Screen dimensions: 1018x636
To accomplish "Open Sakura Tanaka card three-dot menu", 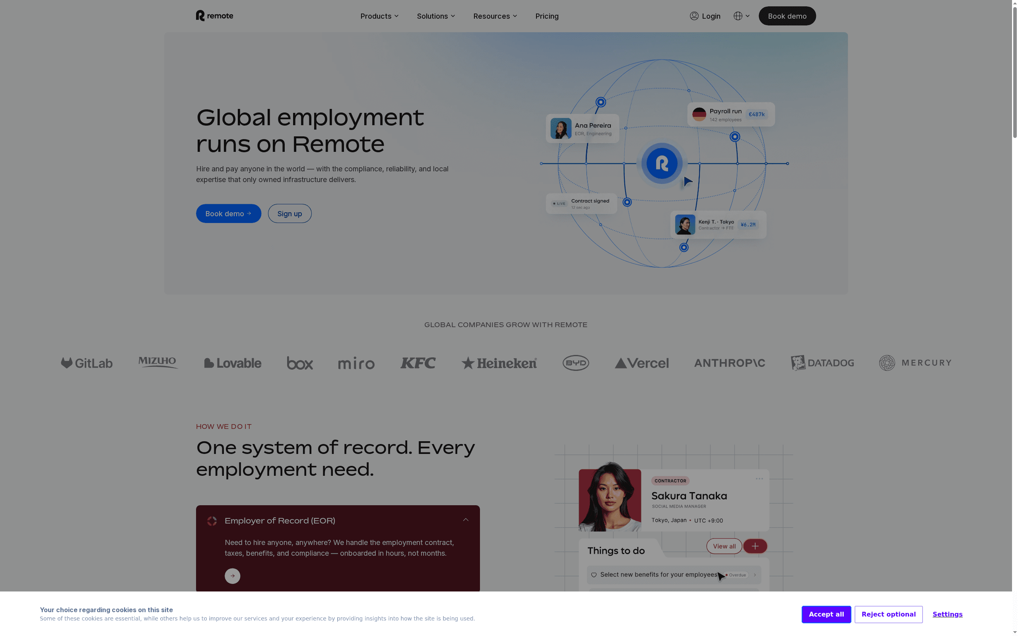I will 759,479.
